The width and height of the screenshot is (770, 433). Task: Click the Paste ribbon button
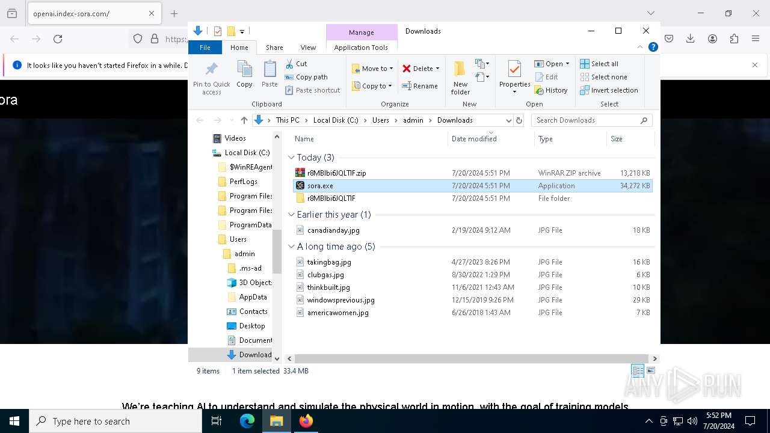coord(269,75)
